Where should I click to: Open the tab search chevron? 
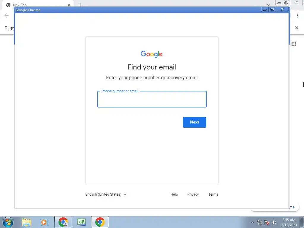268,5
